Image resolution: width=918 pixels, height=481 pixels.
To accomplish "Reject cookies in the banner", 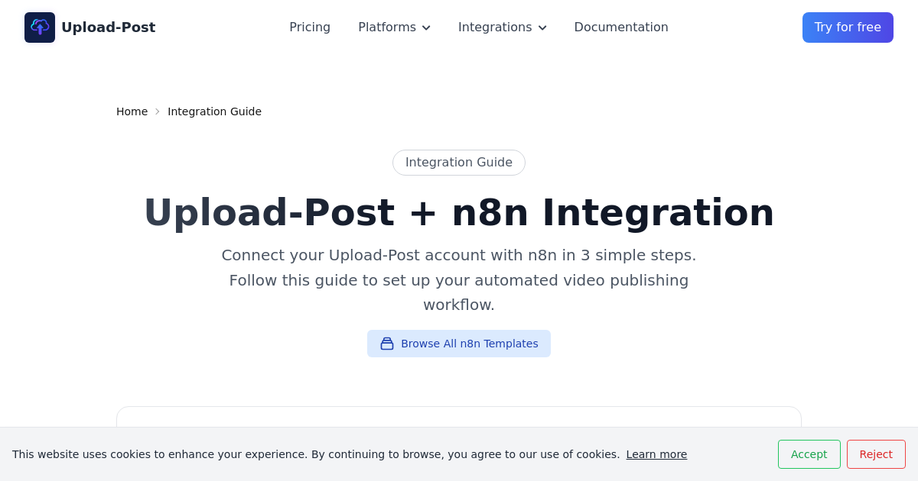I will pyautogui.click(x=876, y=454).
